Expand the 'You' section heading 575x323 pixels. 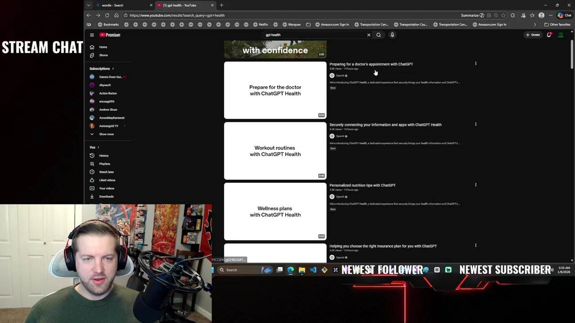(x=94, y=147)
